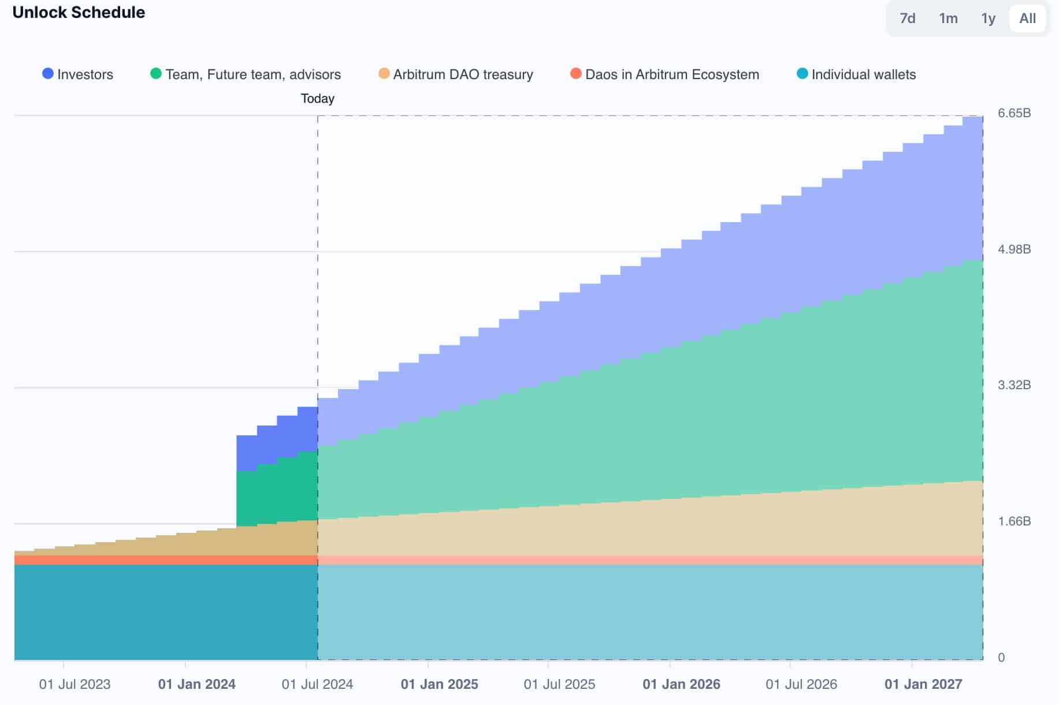This screenshot has height=705, width=1059.
Task: Click the red Daos Ecosystem legend dot
Action: pyautogui.click(x=575, y=73)
